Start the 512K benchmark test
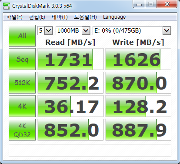This screenshot has width=180, height=164. tap(22, 83)
